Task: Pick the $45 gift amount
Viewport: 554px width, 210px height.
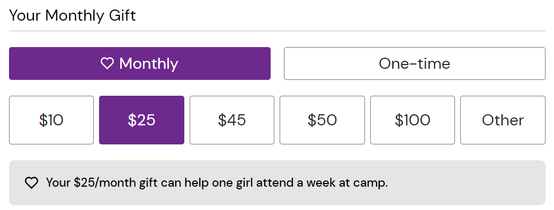Action: click(232, 120)
